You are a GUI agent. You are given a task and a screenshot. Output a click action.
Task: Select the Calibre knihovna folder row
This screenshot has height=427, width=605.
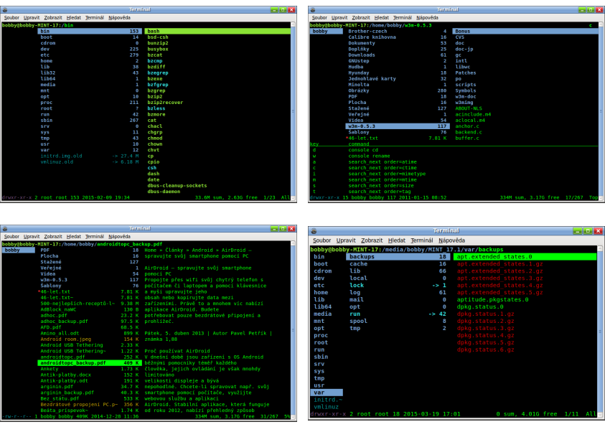tap(397, 37)
